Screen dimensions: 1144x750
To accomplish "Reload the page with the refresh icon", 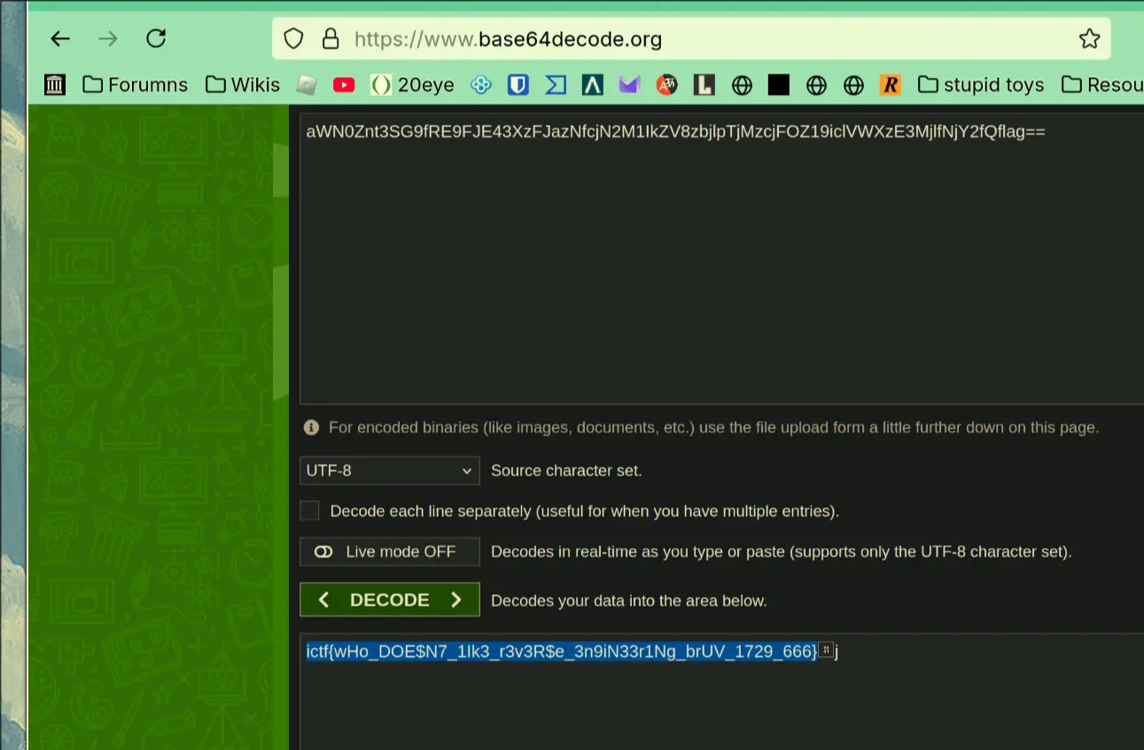I will (156, 38).
